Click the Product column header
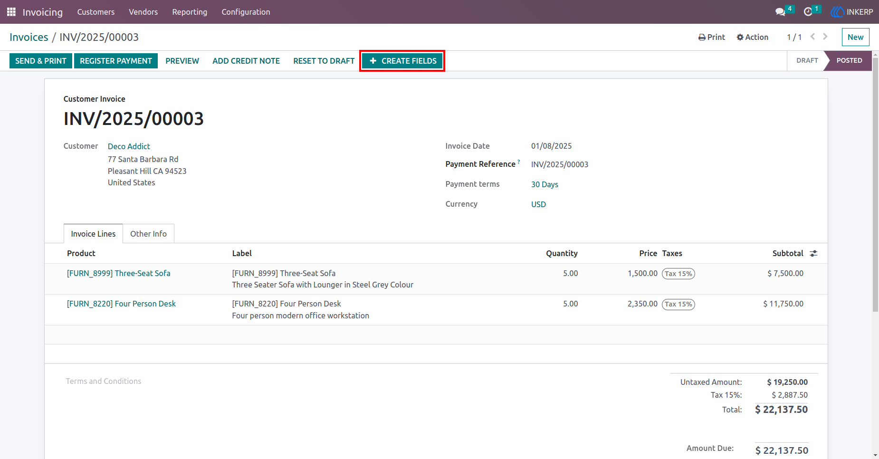The width and height of the screenshot is (879, 459). [81, 253]
